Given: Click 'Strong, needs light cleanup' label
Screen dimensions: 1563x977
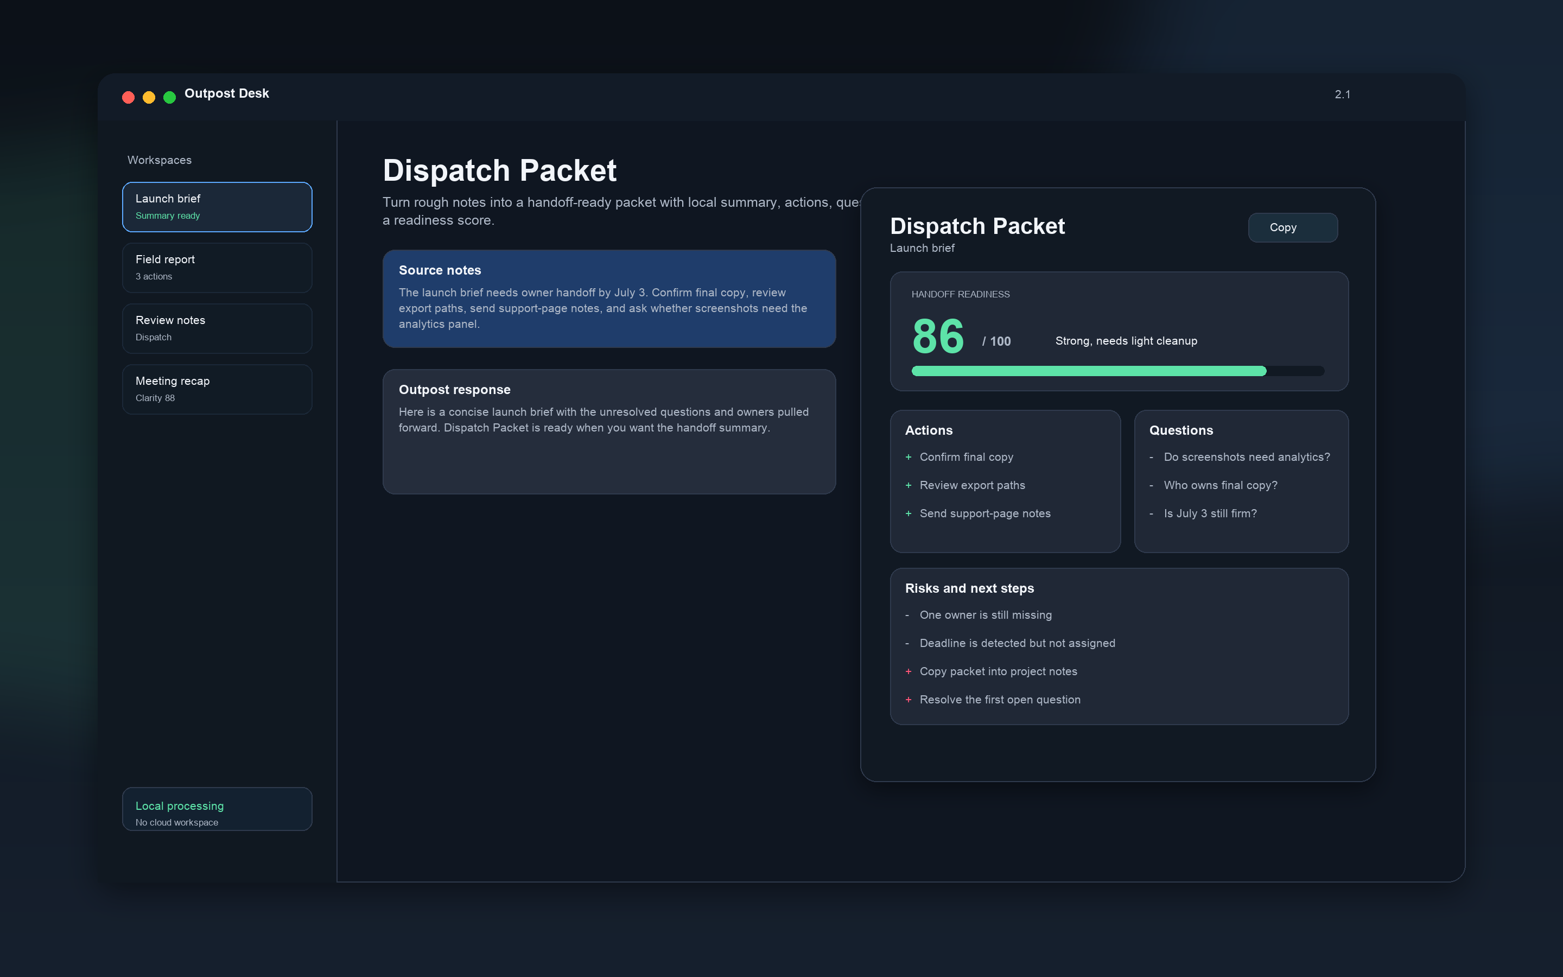Looking at the screenshot, I should pyautogui.click(x=1126, y=341).
